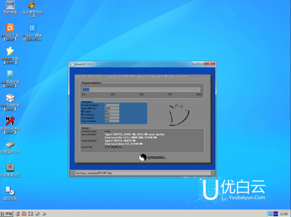Open the Apple partition recognition icon

[10, 170]
